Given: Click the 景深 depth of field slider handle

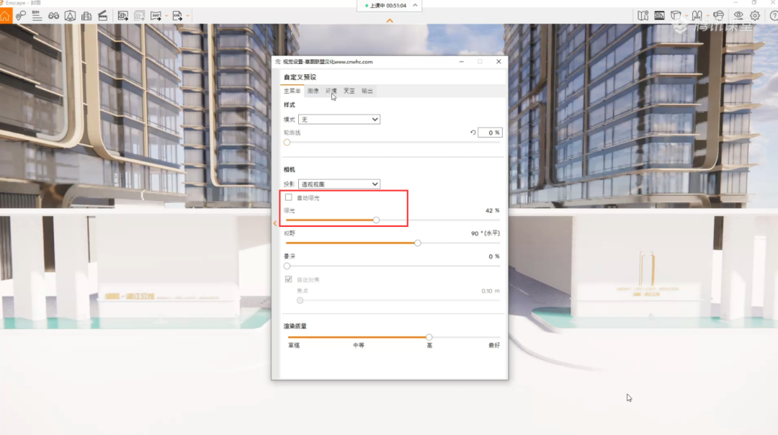Looking at the screenshot, I should [x=287, y=266].
